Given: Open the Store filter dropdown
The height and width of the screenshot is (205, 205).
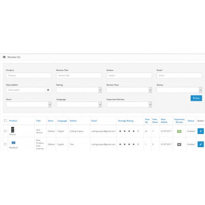Looking at the screenshot, I should [29, 105].
